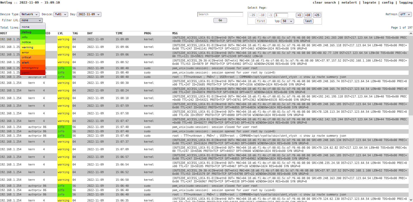Click 'Page 1 of 197' text
This screenshot has width=413, height=202.
(402, 27)
